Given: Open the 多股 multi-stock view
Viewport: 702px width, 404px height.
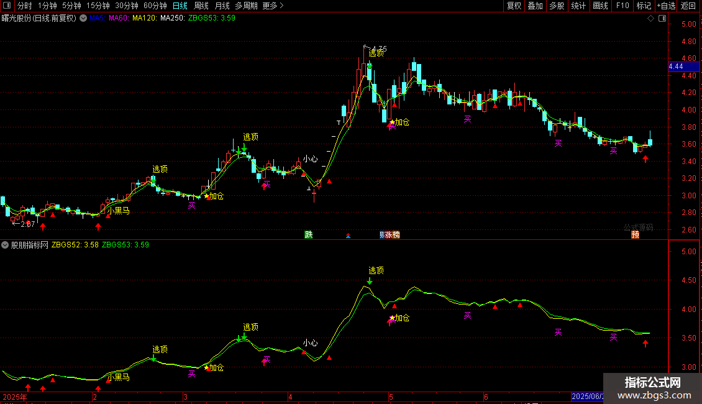Looking at the screenshot, I should pos(557,6).
